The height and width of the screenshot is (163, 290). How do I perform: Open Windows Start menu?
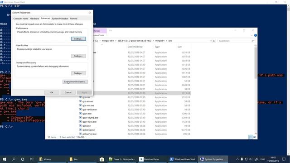[x=5, y=159]
